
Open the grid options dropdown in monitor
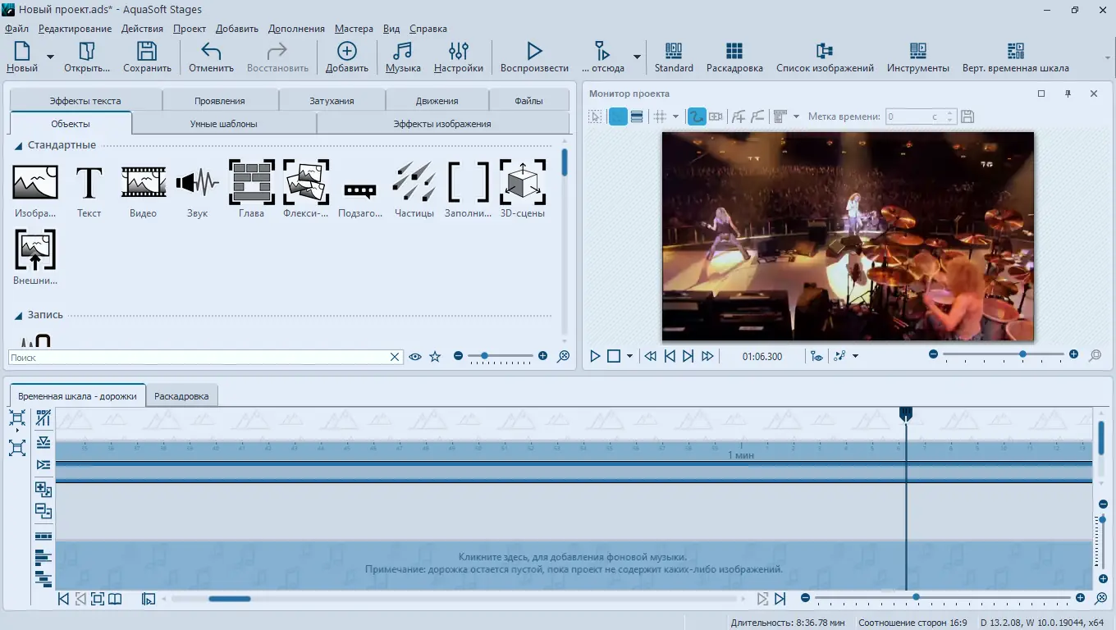(675, 116)
